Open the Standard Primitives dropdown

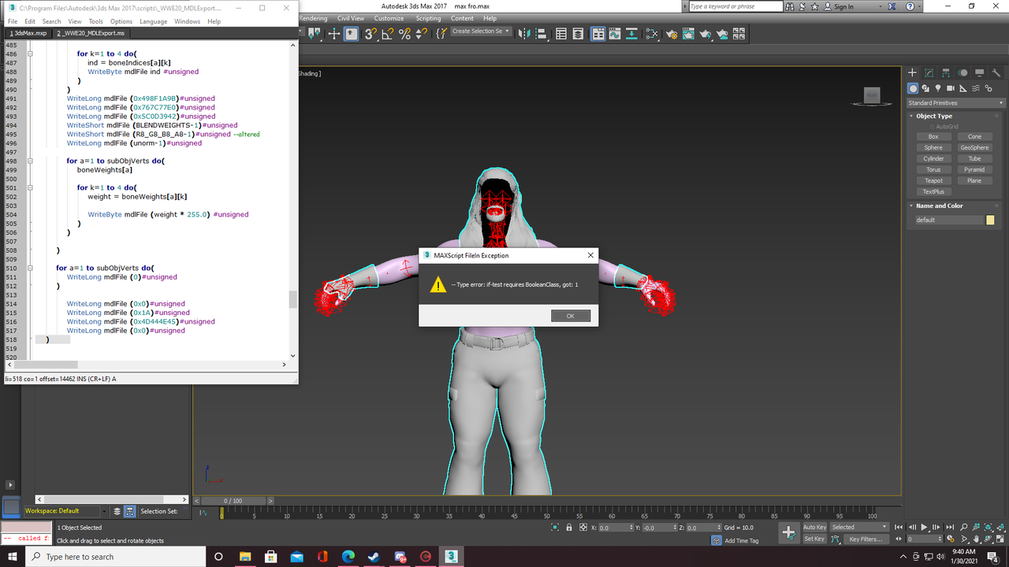pyautogui.click(x=956, y=103)
